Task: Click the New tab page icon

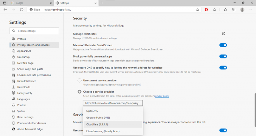Action: tap(13, 63)
